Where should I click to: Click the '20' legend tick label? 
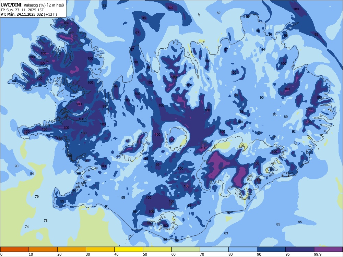(x=59, y=254)
